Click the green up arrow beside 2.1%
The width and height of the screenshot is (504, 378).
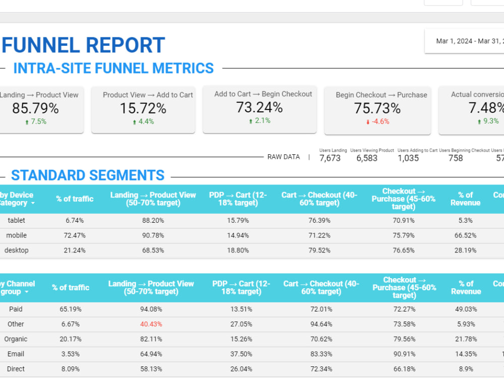point(250,121)
